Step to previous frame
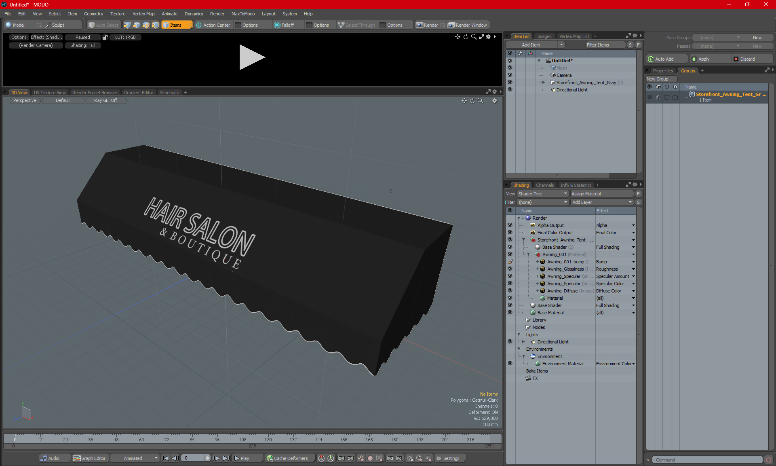The image size is (776, 466). point(175,458)
